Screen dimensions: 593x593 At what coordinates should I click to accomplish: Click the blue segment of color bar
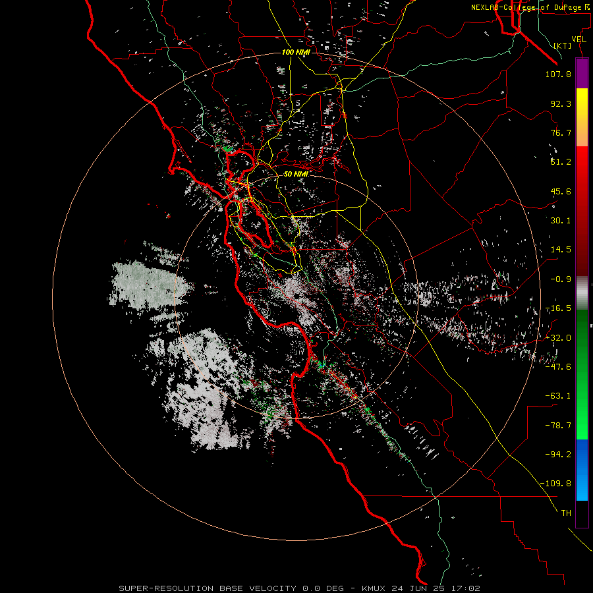click(x=582, y=470)
